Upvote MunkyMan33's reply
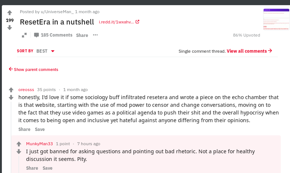The height and width of the screenshot is (173, 290). 19,144
